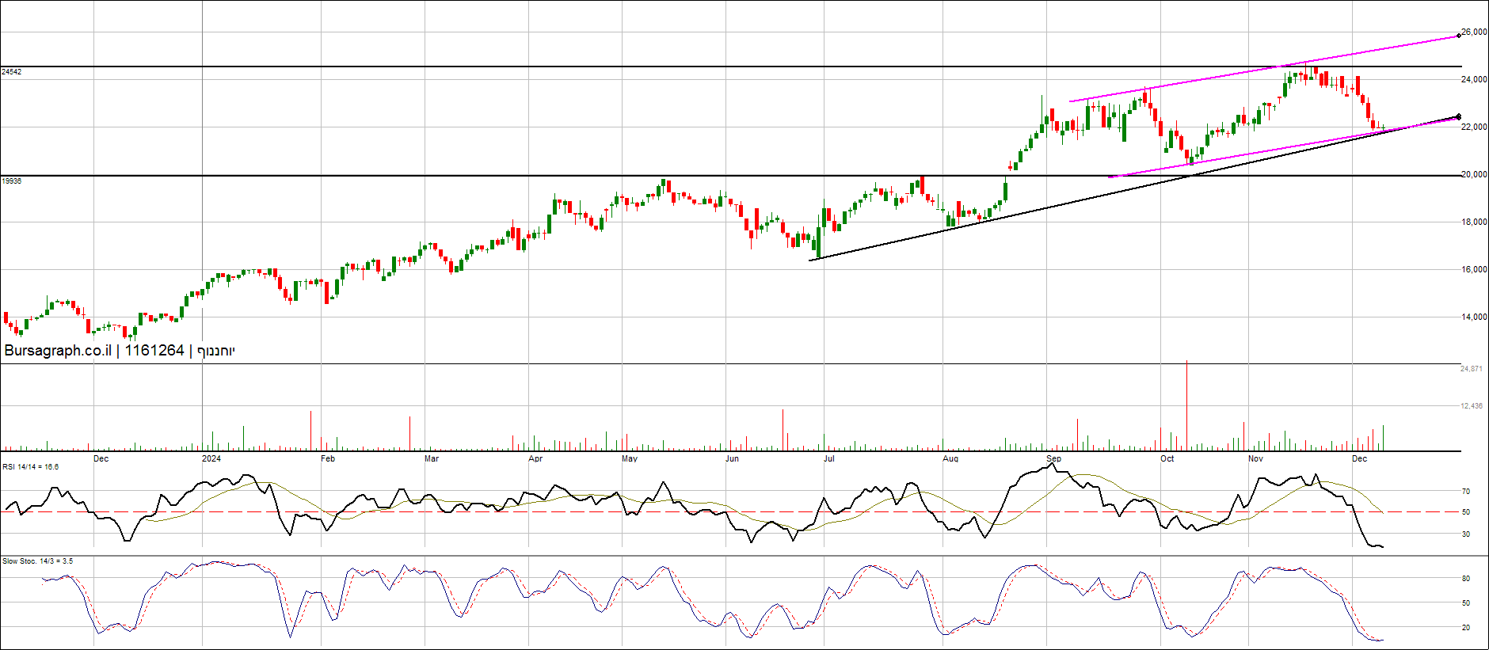Select the stock number 1161264 in the watermark
Viewport: 1489px width, 650px height.
[154, 351]
